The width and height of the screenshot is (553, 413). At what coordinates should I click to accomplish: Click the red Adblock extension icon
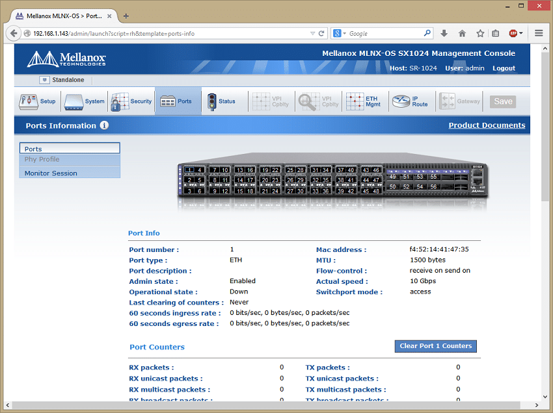click(x=513, y=34)
